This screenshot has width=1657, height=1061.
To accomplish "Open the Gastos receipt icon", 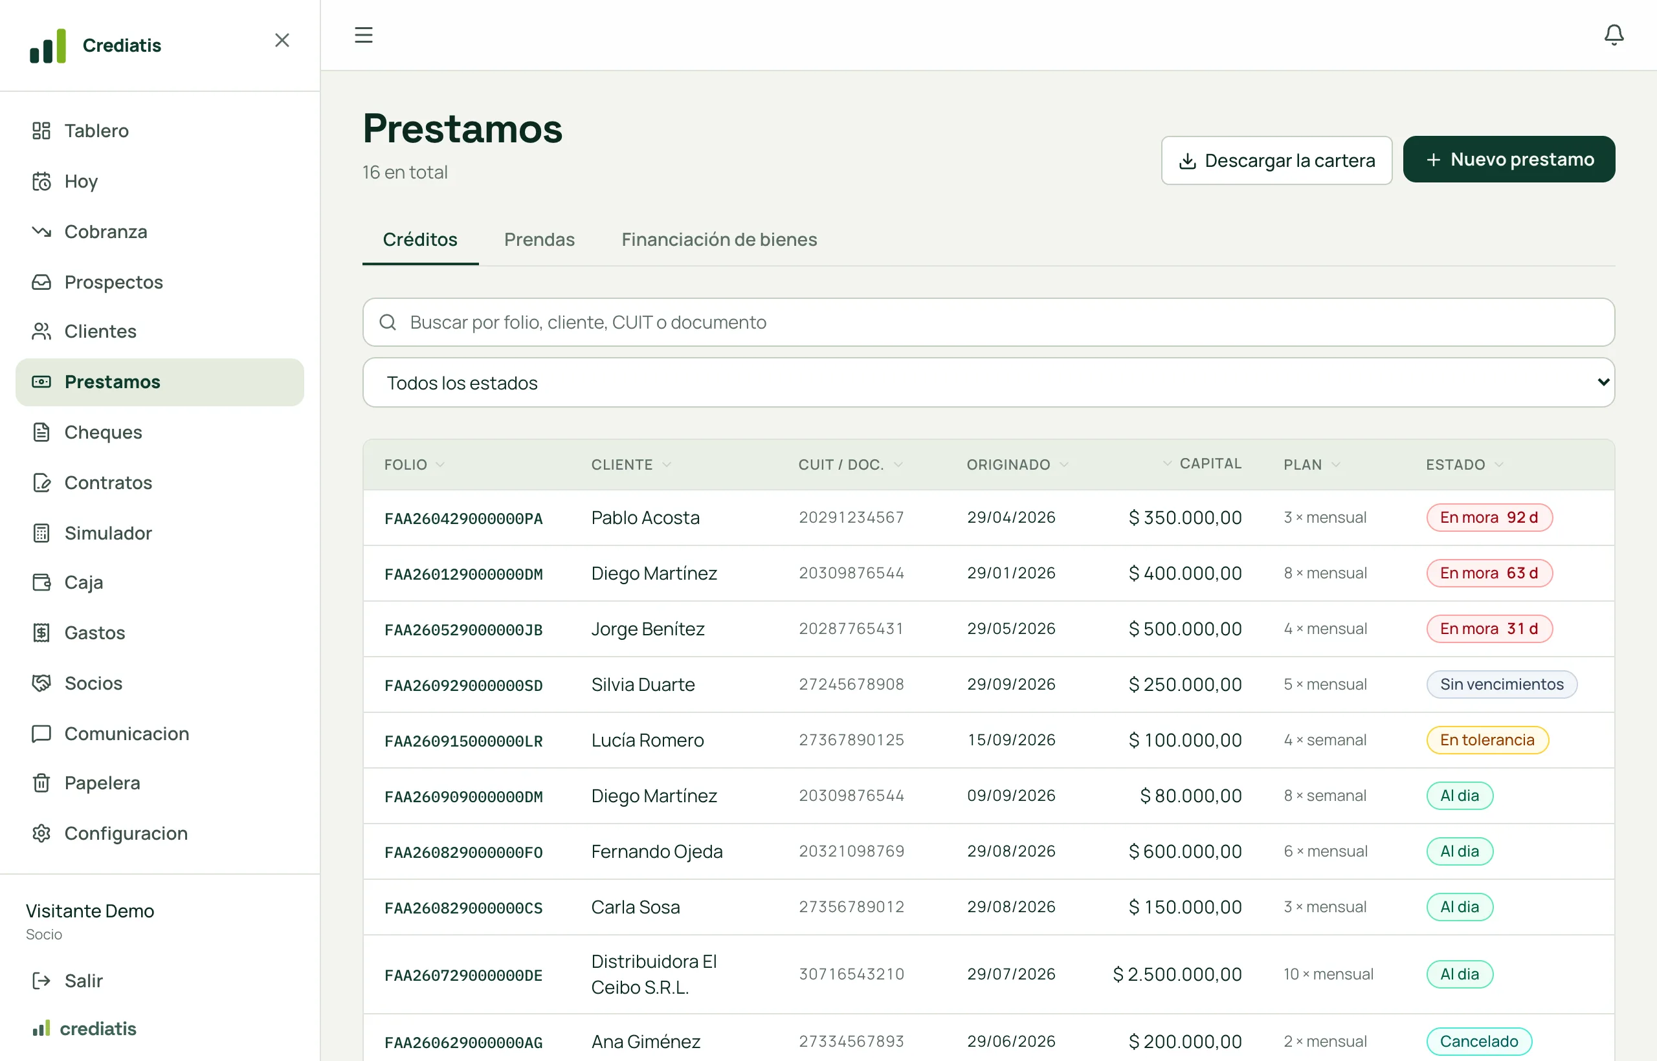I will pos(41,633).
